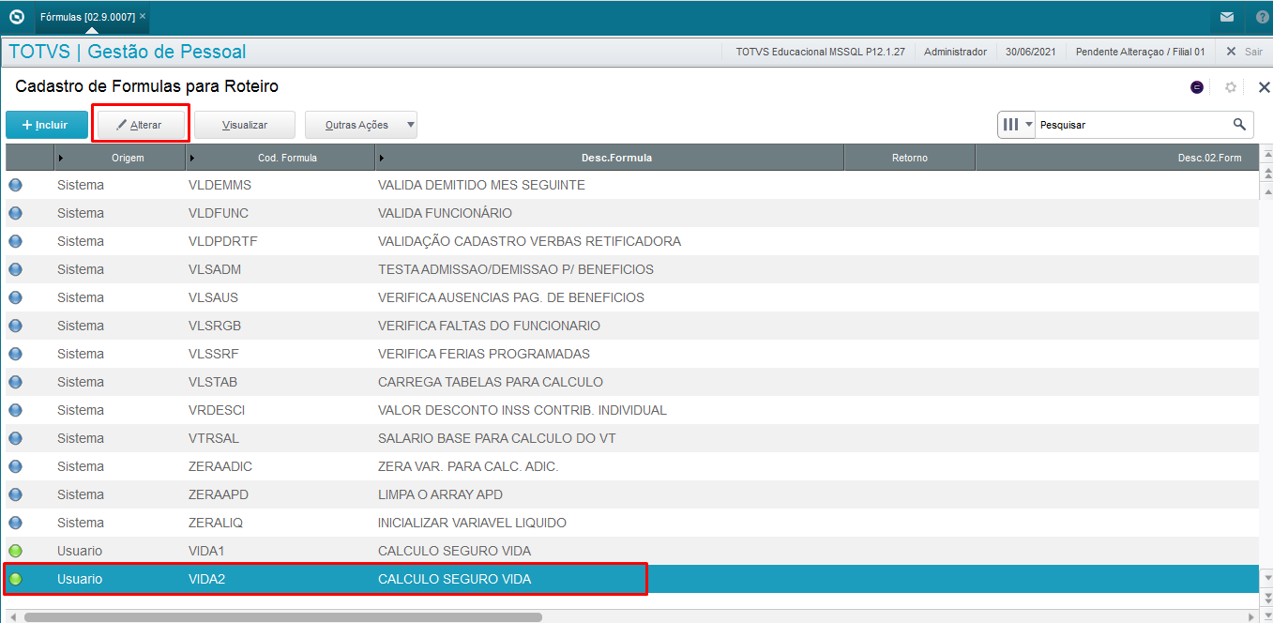The image size is (1273, 623).
Task: Click the Administrador user label
Action: coord(955,52)
